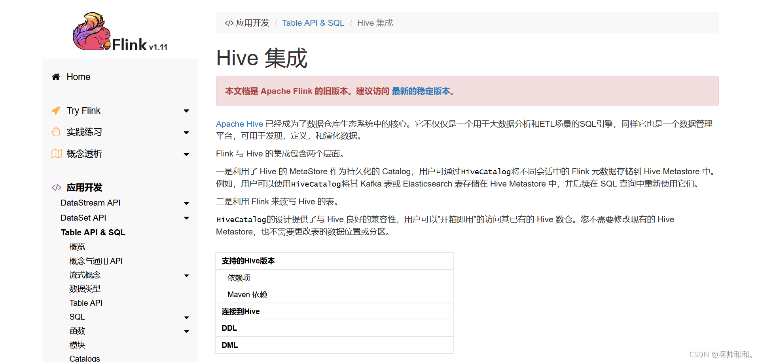The width and height of the screenshot is (758, 362).
Task: Expand the SQL submenu arrow
Action: [x=186, y=318]
